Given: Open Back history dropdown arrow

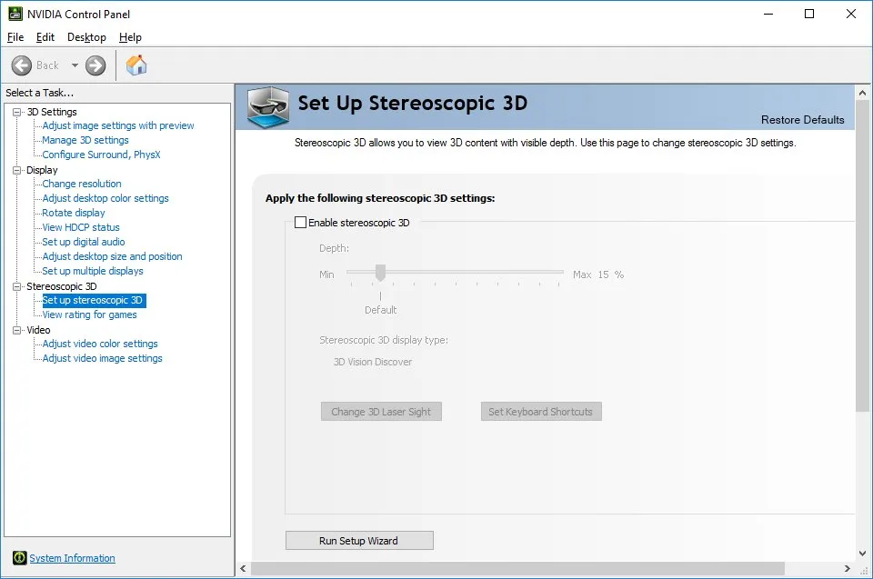Looking at the screenshot, I should click(75, 65).
